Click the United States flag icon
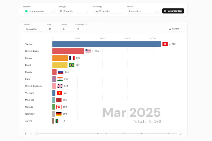Image resolution: width=212 pixels, height=141 pixels. 88,51
